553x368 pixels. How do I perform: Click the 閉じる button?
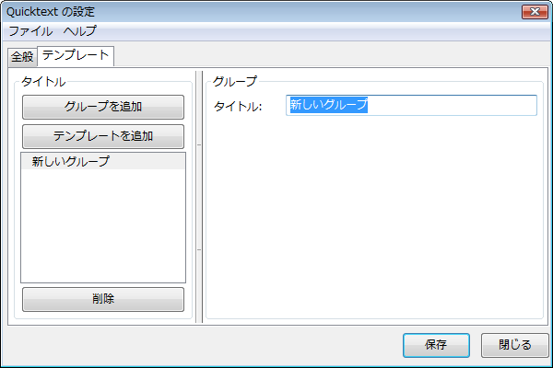515,345
